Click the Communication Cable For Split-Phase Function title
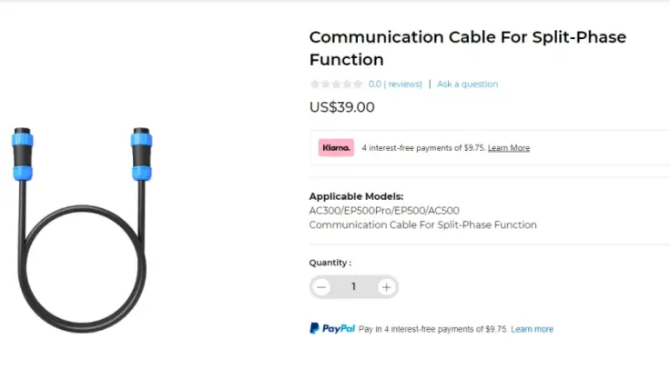 467,48
